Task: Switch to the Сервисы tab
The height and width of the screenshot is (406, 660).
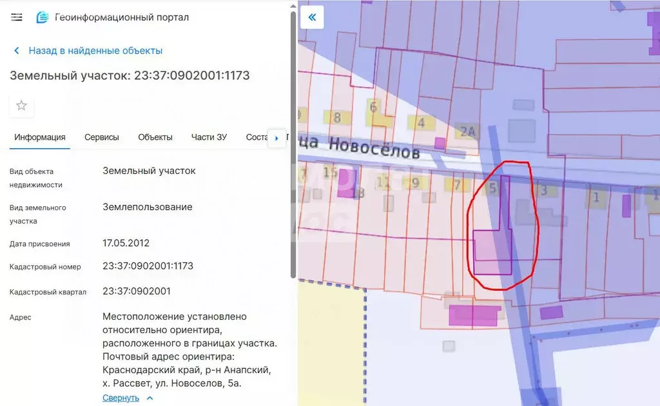Action: pos(101,137)
